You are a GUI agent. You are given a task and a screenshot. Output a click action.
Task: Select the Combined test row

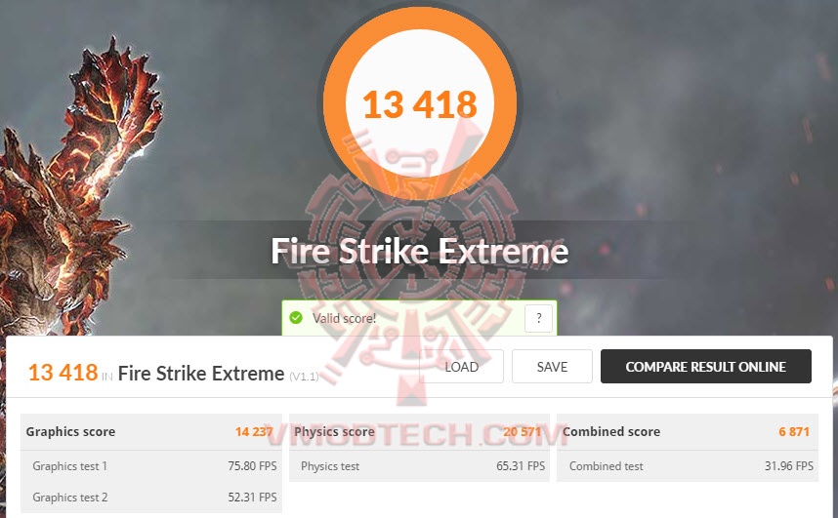pos(688,465)
